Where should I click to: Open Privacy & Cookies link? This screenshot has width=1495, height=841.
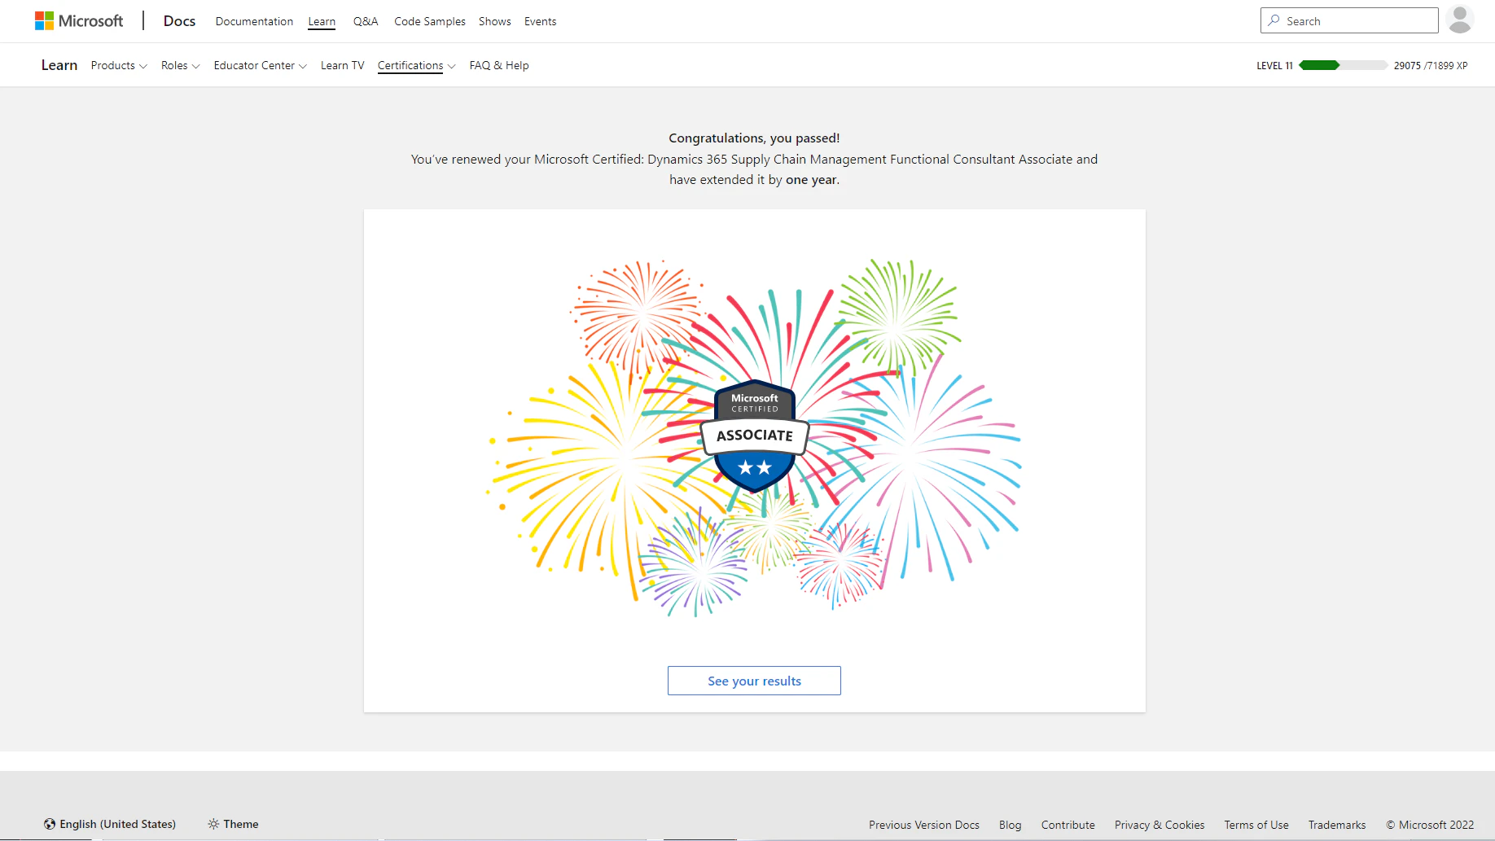[x=1160, y=825]
